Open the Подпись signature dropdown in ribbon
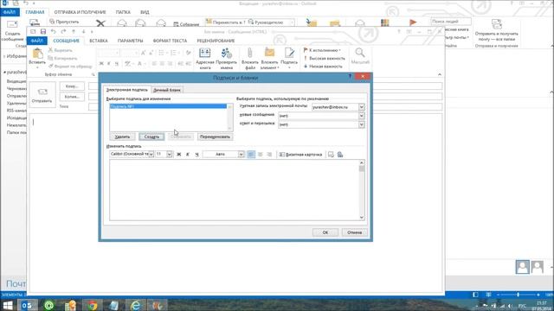Viewport: 554px width, 311px height. (289, 58)
